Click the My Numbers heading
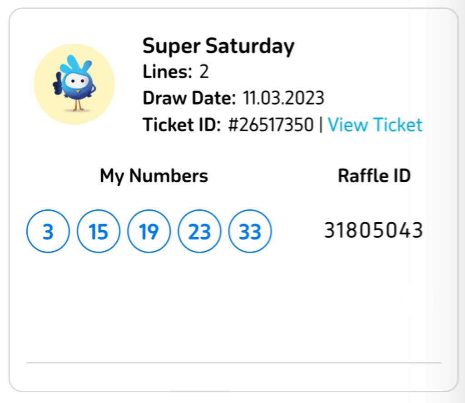This screenshot has height=403, width=465. click(x=154, y=176)
